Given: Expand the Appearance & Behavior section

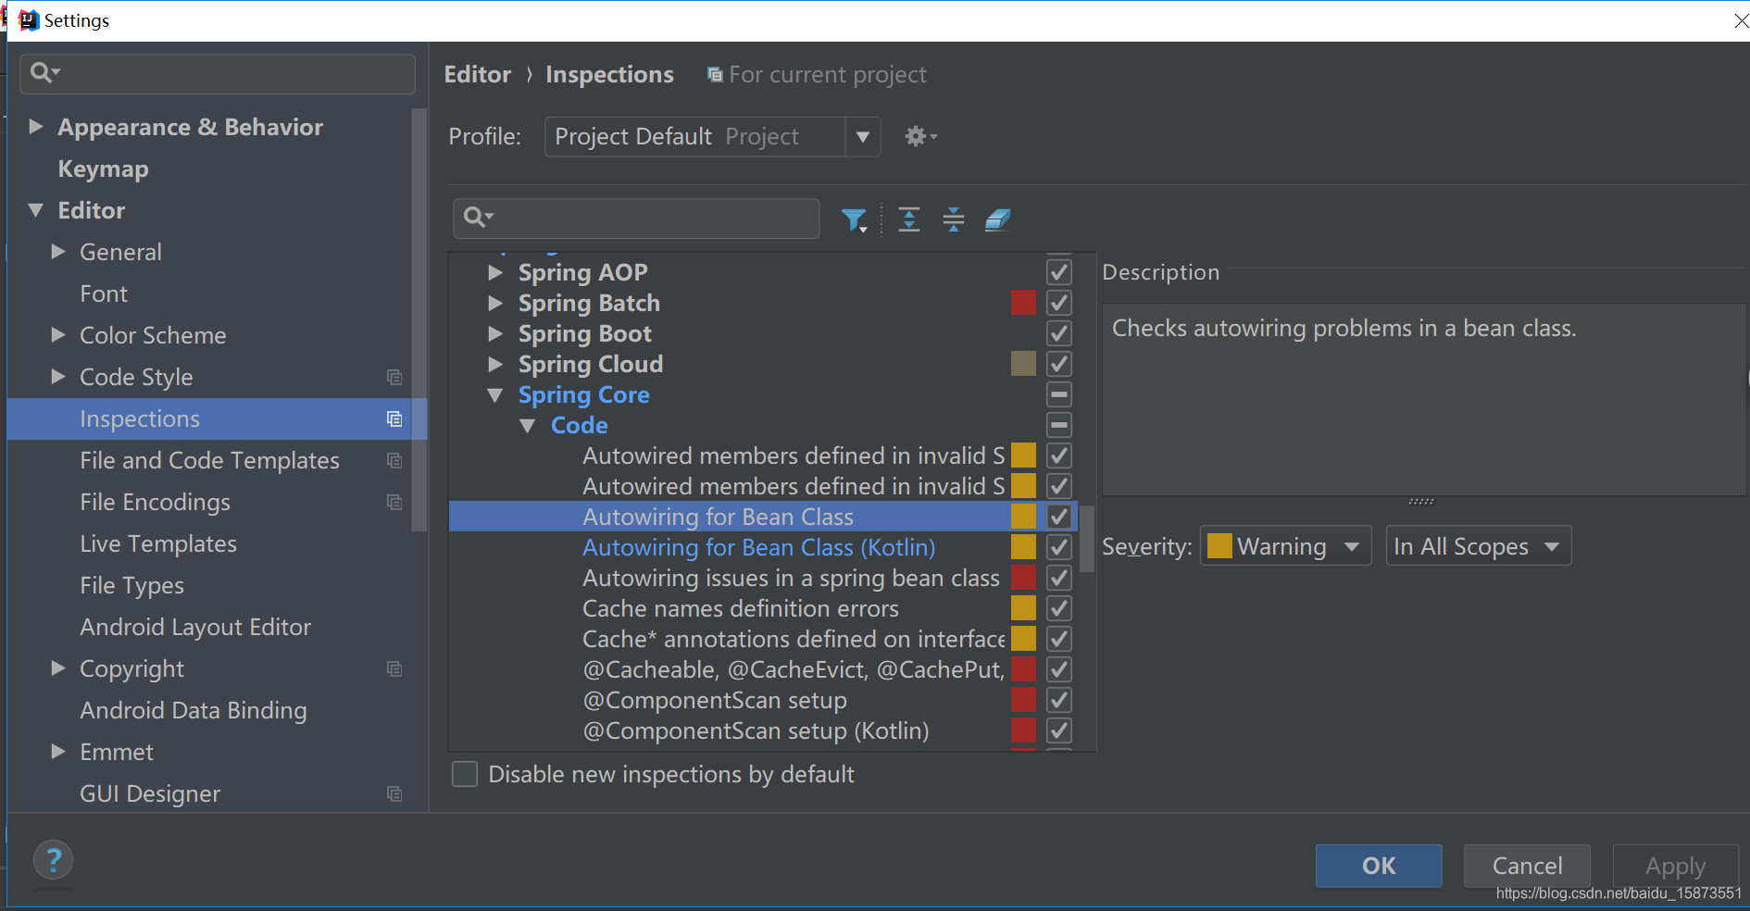Looking at the screenshot, I should [x=36, y=127].
